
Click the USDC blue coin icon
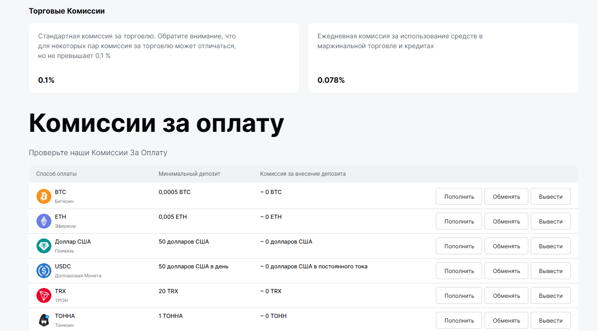[x=44, y=271]
